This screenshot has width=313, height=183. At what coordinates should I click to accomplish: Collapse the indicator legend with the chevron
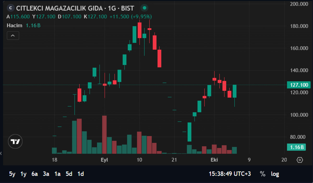coord(13,36)
